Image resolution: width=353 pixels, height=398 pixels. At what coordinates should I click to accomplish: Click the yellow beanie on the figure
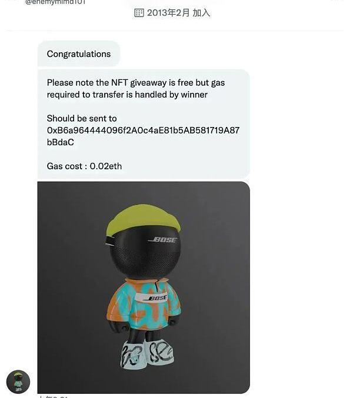143,219
